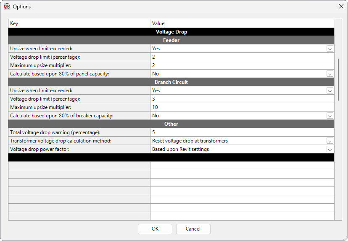The height and width of the screenshot is (241, 348).
Task: Close the Options dialog window
Action: tap(341, 7)
